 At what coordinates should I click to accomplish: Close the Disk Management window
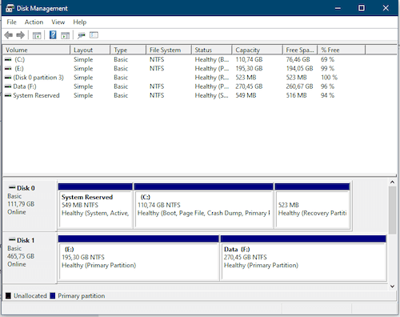click(x=386, y=8)
